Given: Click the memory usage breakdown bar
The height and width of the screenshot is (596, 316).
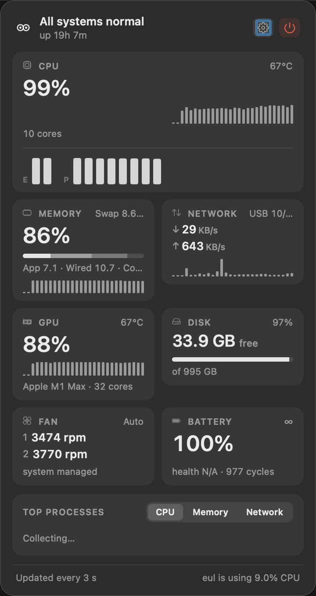Looking at the screenshot, I should 83,256.
